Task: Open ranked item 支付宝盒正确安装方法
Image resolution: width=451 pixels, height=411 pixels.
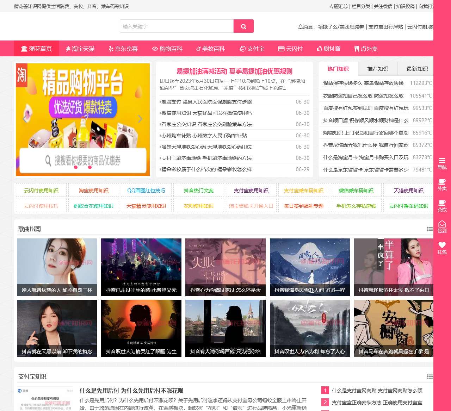Action: tap(377, 403)
